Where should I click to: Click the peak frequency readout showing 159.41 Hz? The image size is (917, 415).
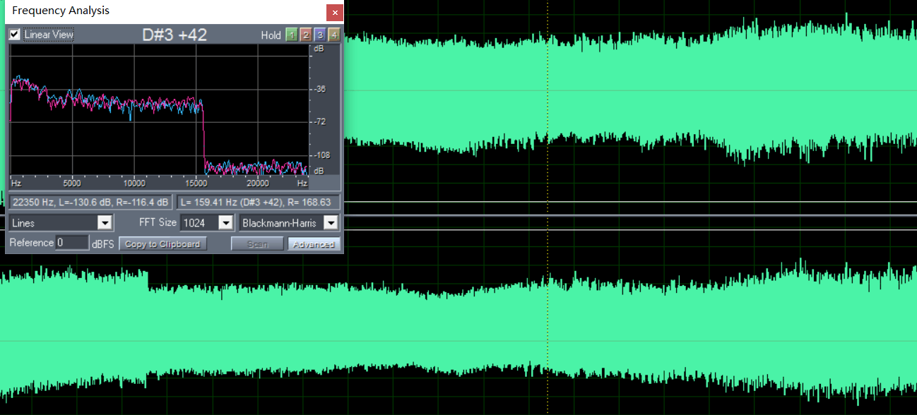point(256,202)
